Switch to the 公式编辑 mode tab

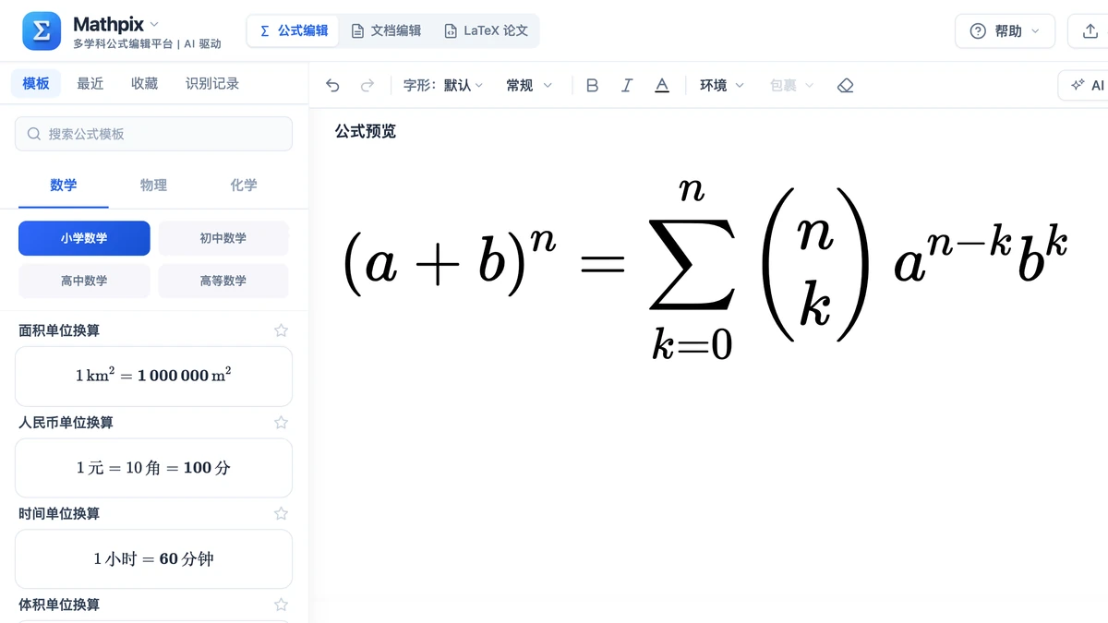pyautogui.click(x=294, y=30)
